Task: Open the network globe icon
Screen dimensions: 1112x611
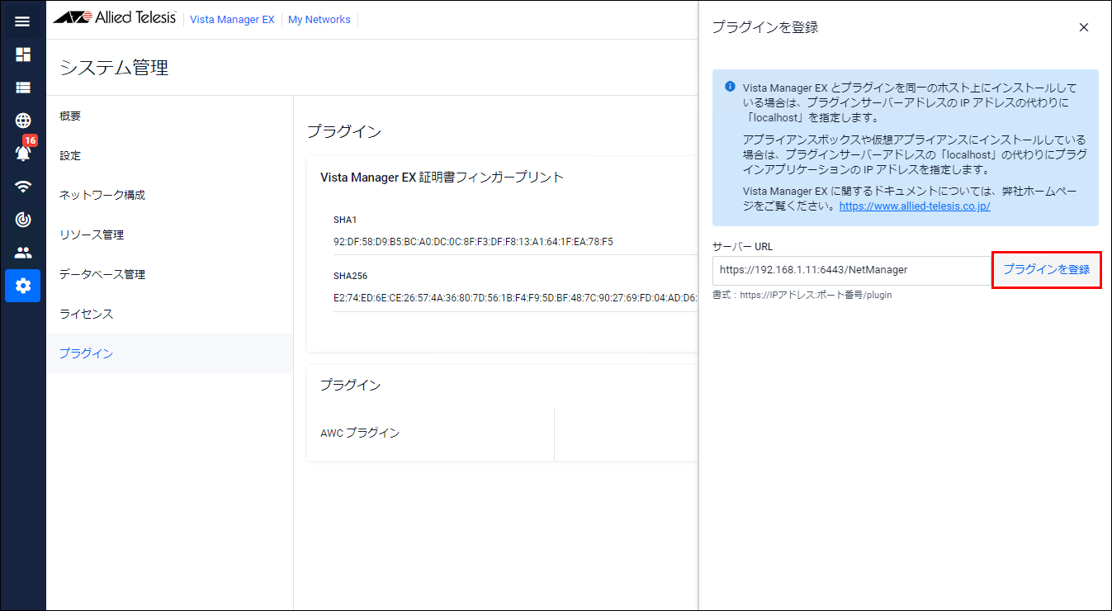Action: pos(22,121)
